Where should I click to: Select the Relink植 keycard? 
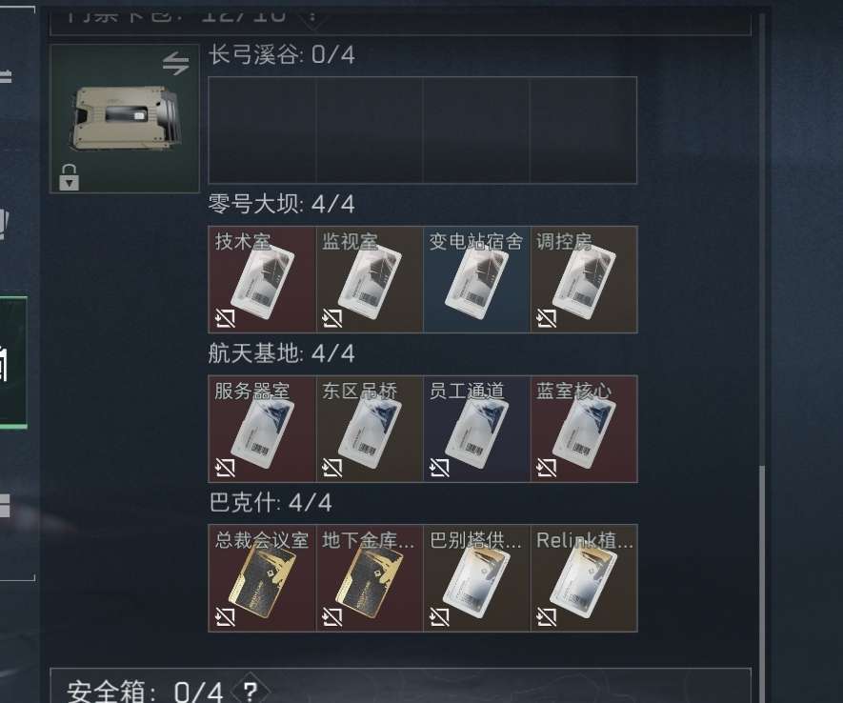click(584, 578)
